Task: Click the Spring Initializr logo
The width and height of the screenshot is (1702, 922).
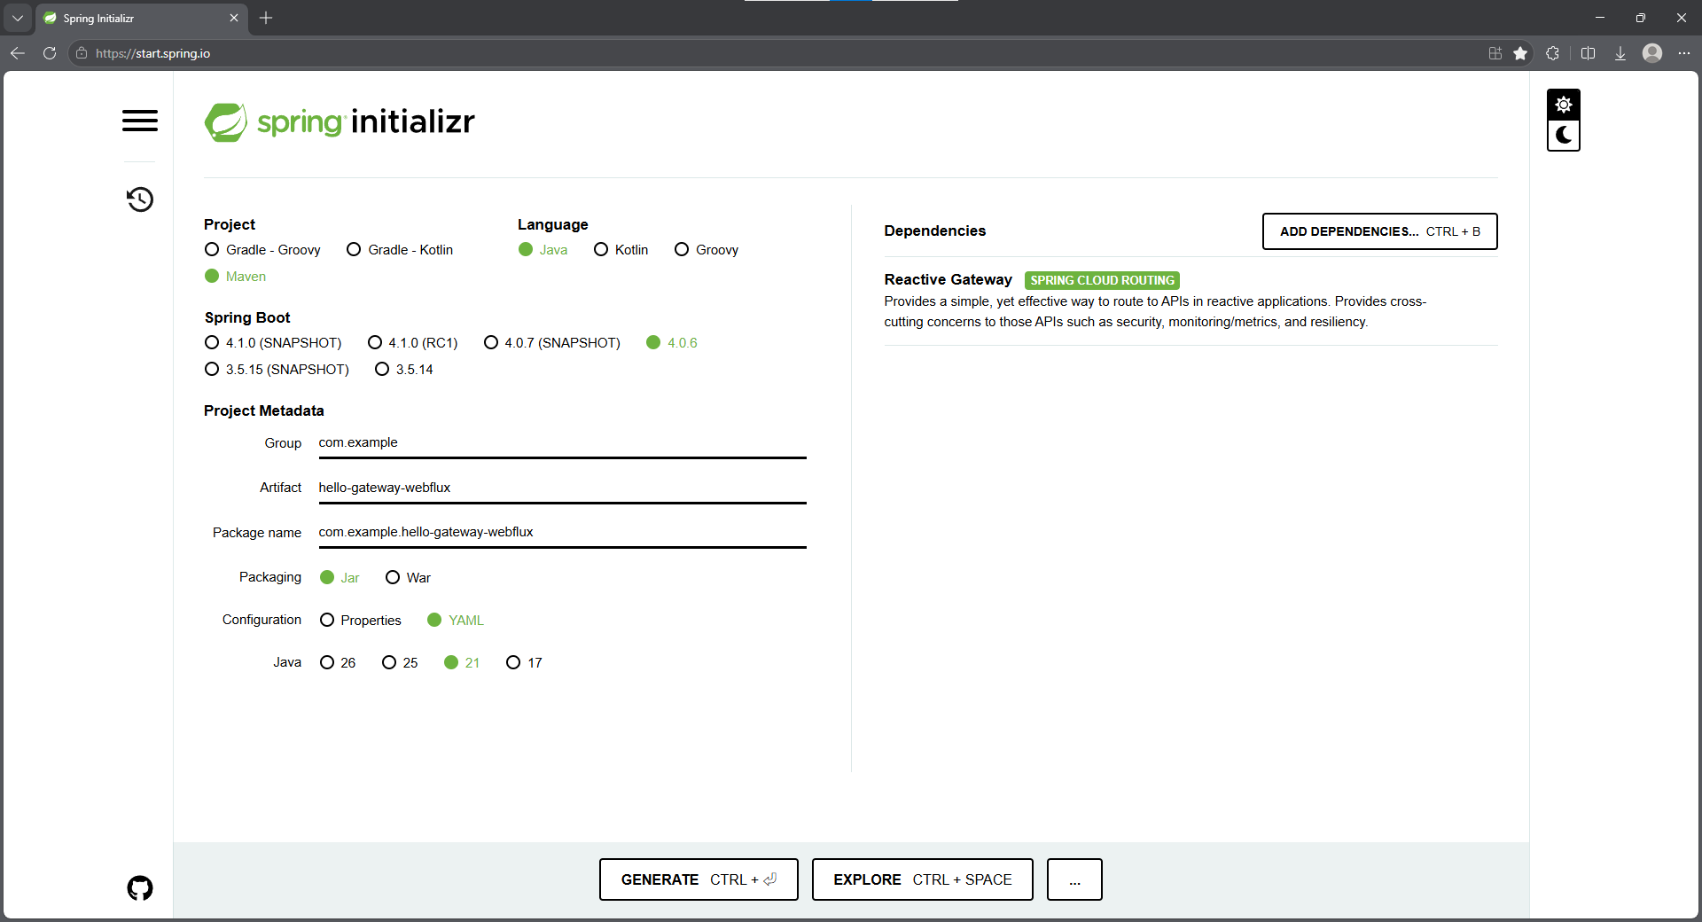Action: 340,121
